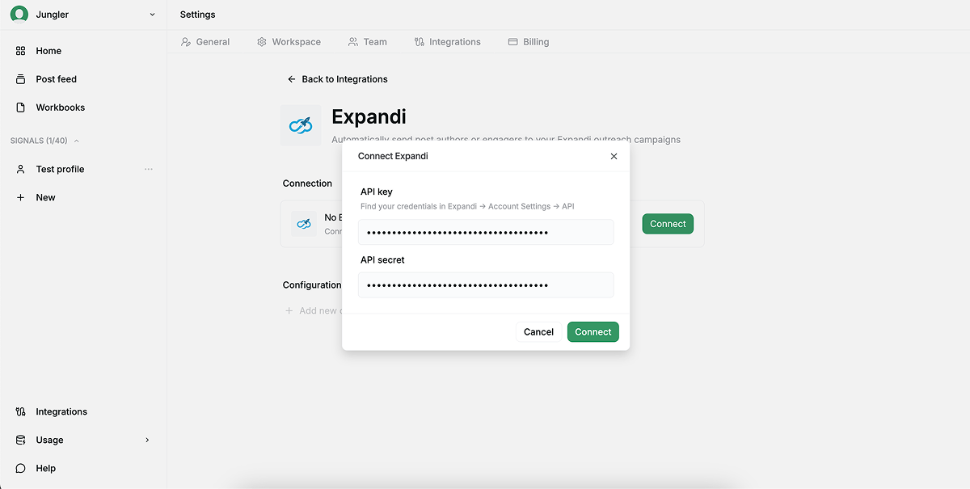Click the Home icon in sidebar

coord(21,51)
